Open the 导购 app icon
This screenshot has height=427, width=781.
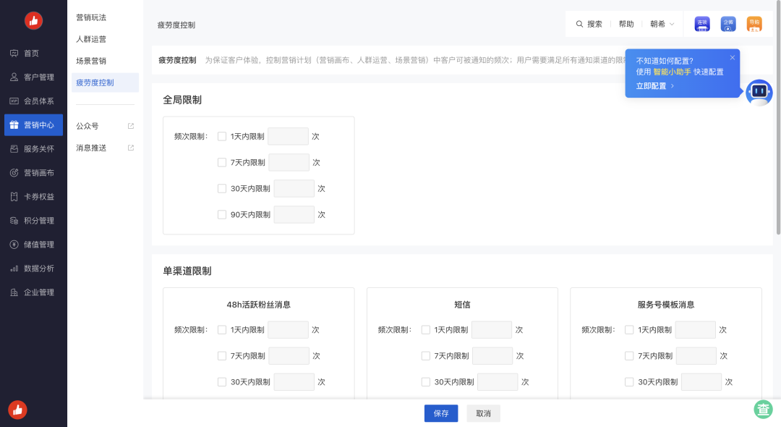pyautogui.click(x=754, y=24)
